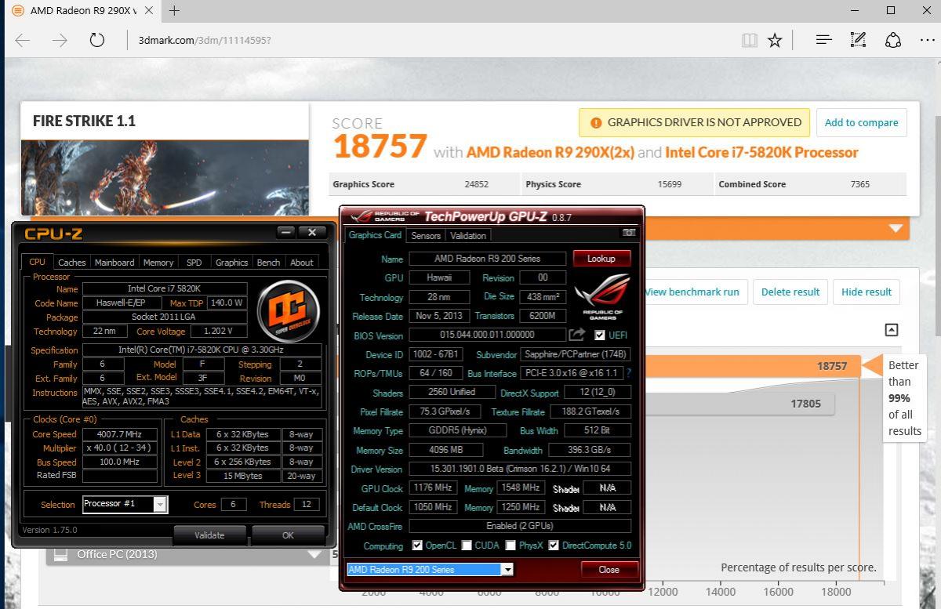
Task: Open the Intel Core i7-5820K Processor link
Action: 761,152
